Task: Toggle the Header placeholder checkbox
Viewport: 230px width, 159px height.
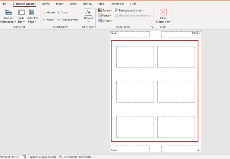Action: point(44,12)
